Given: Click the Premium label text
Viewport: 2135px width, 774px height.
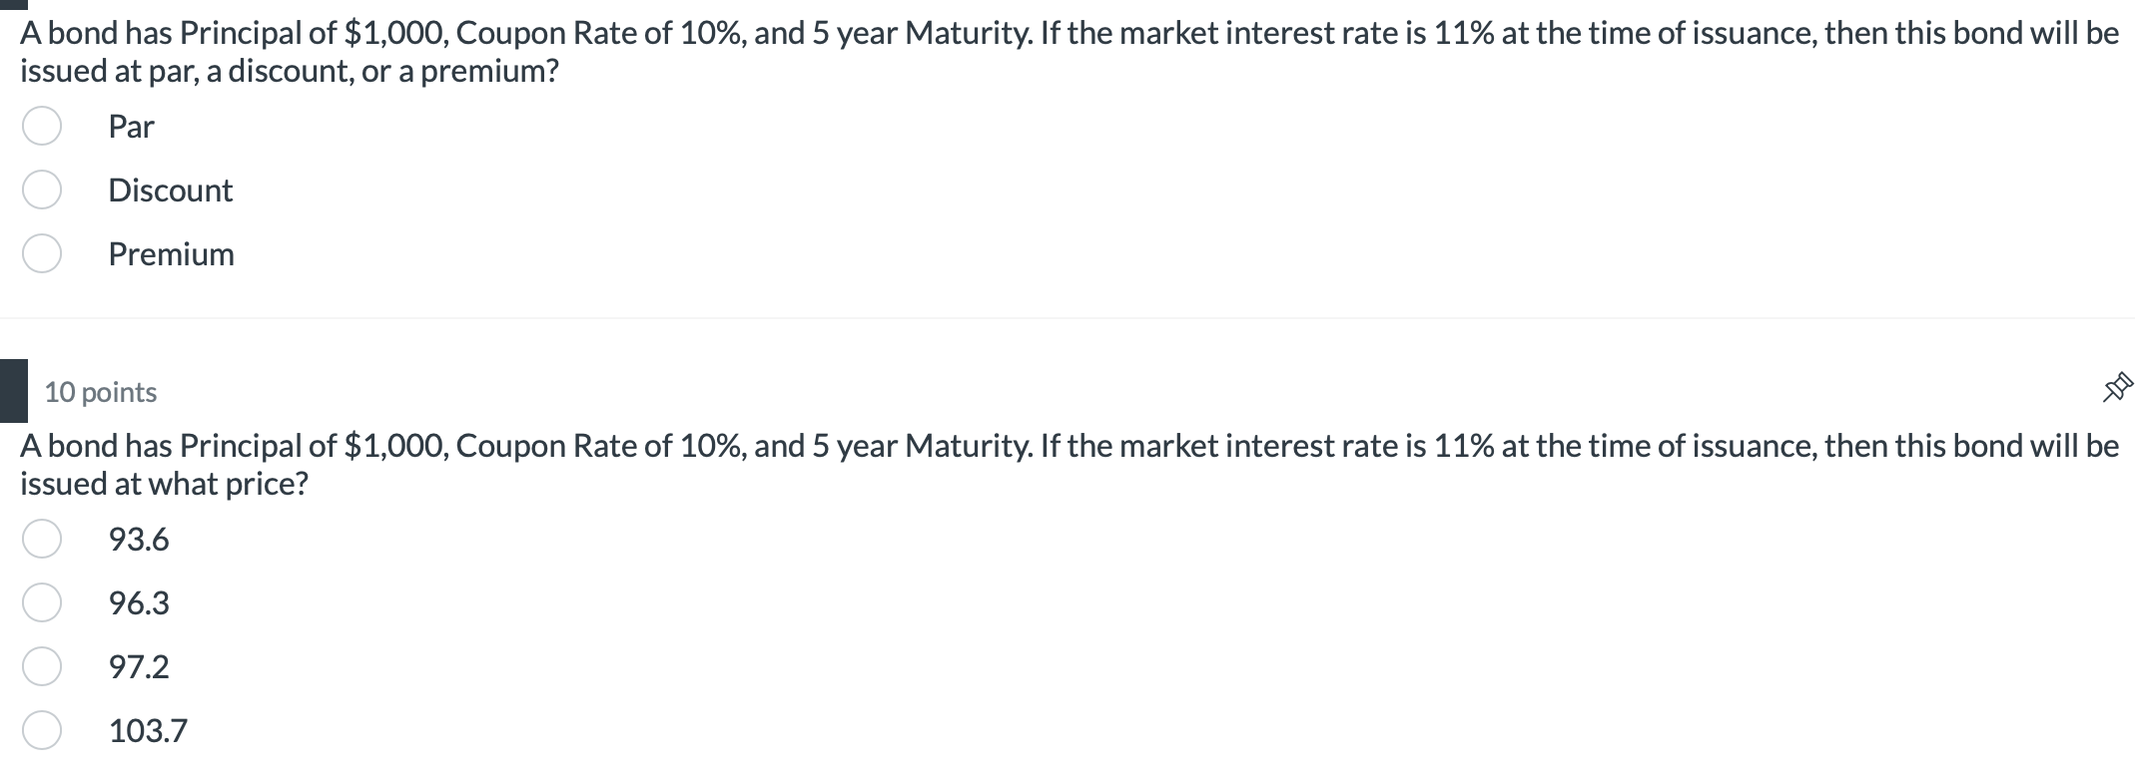Looking at the screenshot, I should pos(171,254).
